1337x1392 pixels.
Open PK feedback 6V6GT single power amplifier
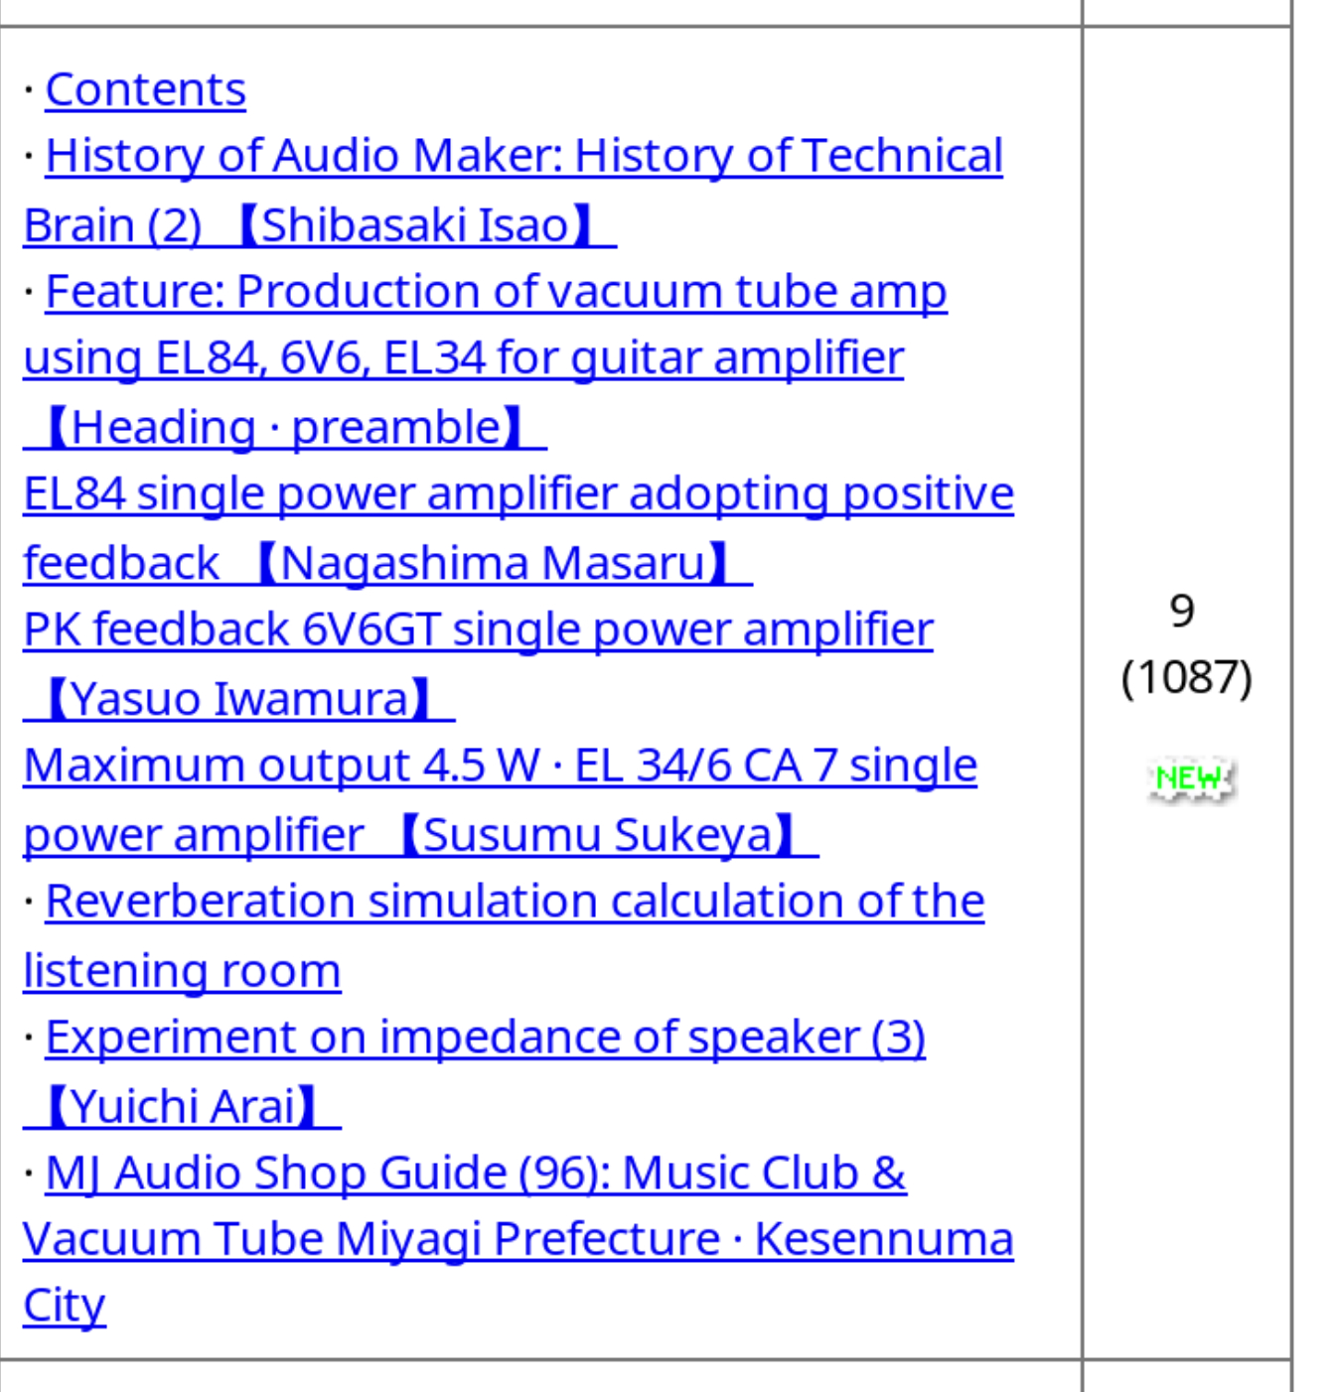tap(478, 629)
